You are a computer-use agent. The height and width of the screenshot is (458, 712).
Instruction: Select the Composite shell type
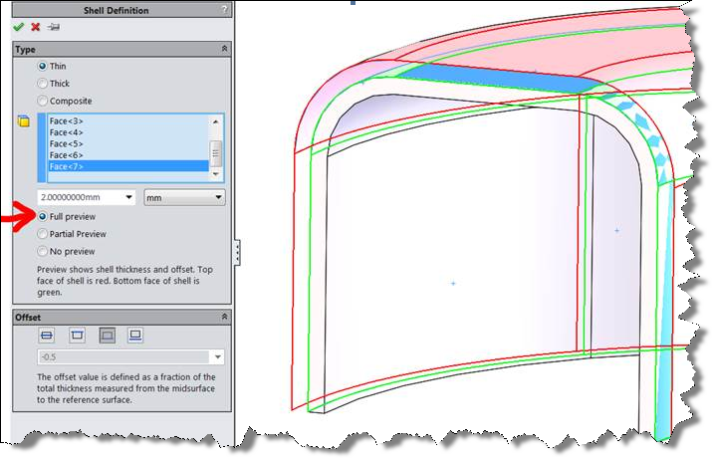tap(43, 101)
